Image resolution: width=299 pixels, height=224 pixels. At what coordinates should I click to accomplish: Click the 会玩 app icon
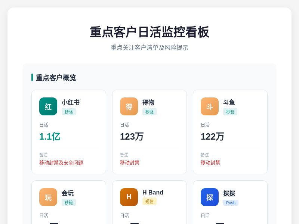(x=48, y=197)
